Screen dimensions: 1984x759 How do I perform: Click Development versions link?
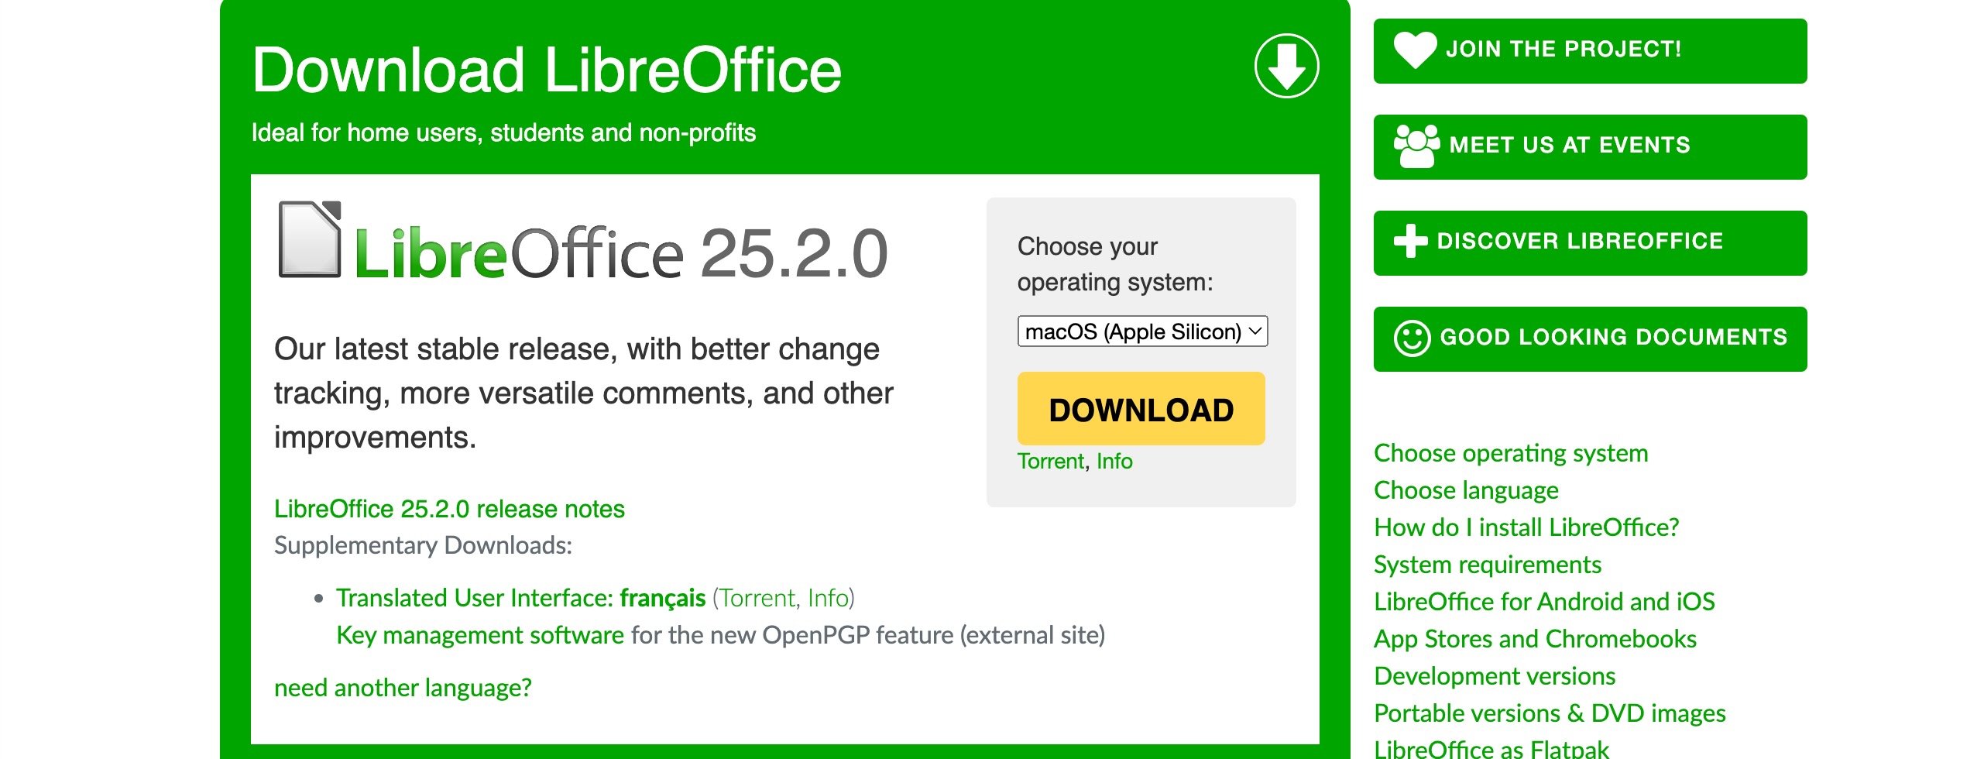tap(1494, 676)
